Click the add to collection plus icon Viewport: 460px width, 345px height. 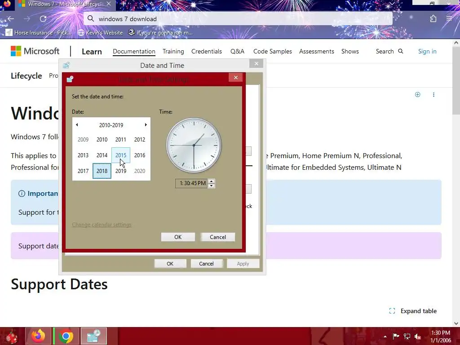coord(417,94)
